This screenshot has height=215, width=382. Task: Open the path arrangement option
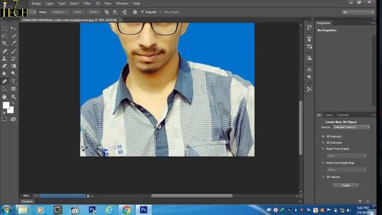coord(124,12)
